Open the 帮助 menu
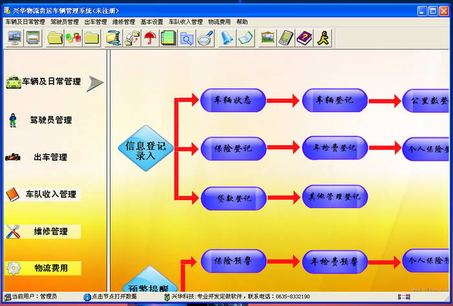Viewport: 453px width, 306px height. click(x=242, y=22)
